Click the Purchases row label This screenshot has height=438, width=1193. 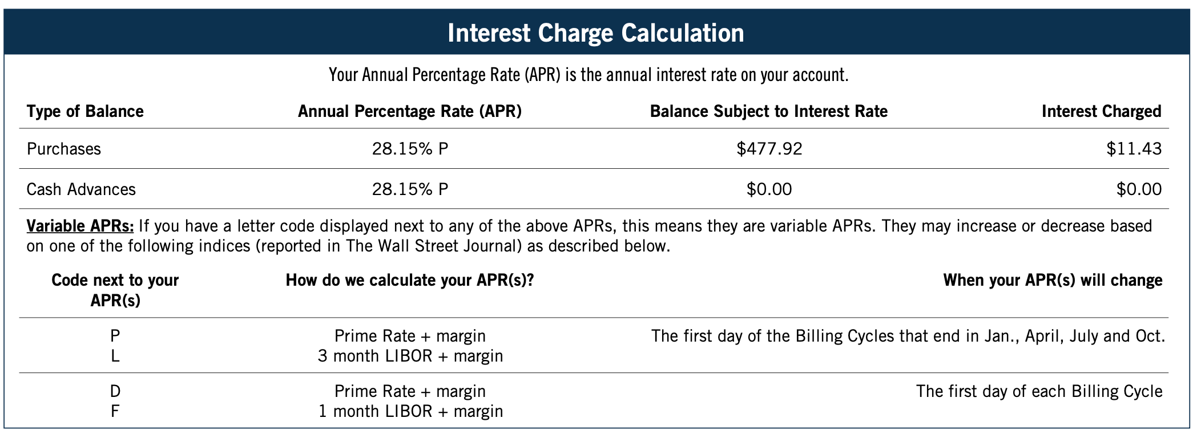[64, 149]
